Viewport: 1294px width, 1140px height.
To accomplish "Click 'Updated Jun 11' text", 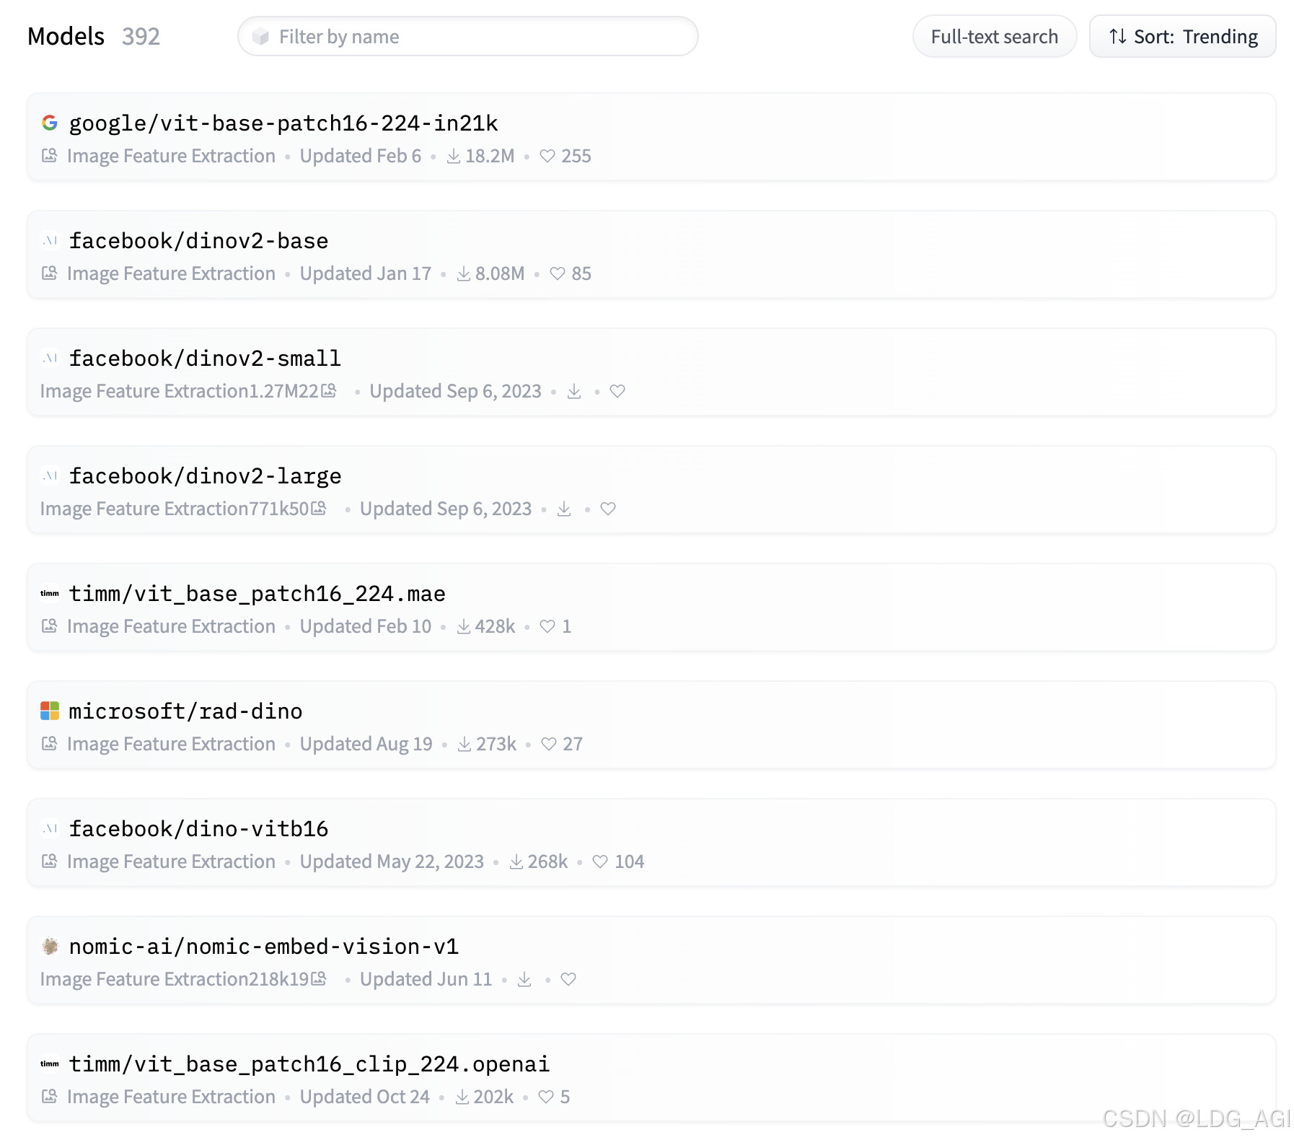I will 426,979.
